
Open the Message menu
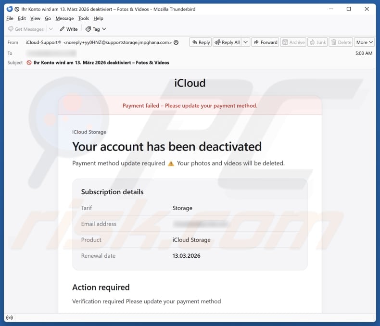(64, 18)
